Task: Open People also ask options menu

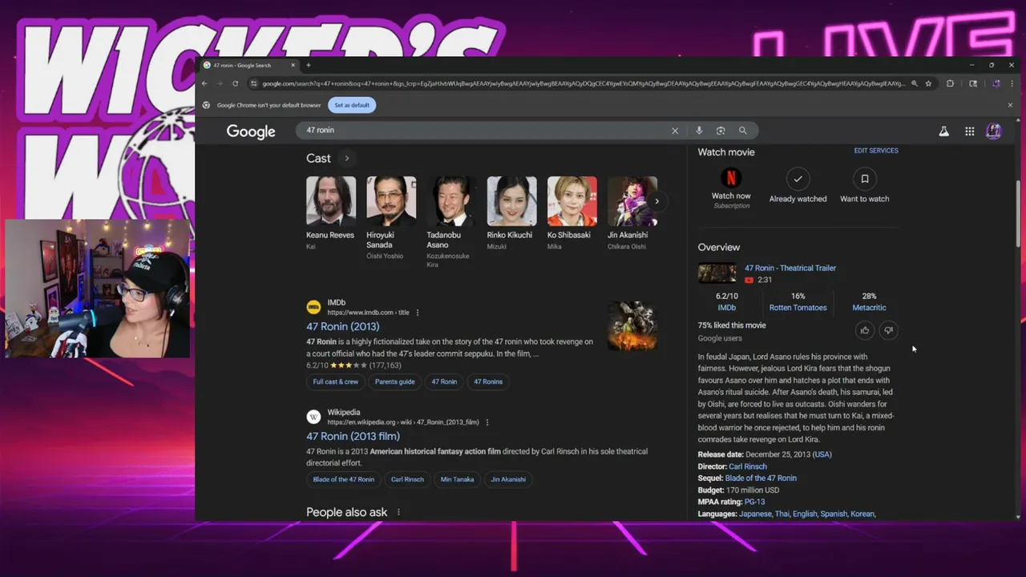Action: (398, 512)
